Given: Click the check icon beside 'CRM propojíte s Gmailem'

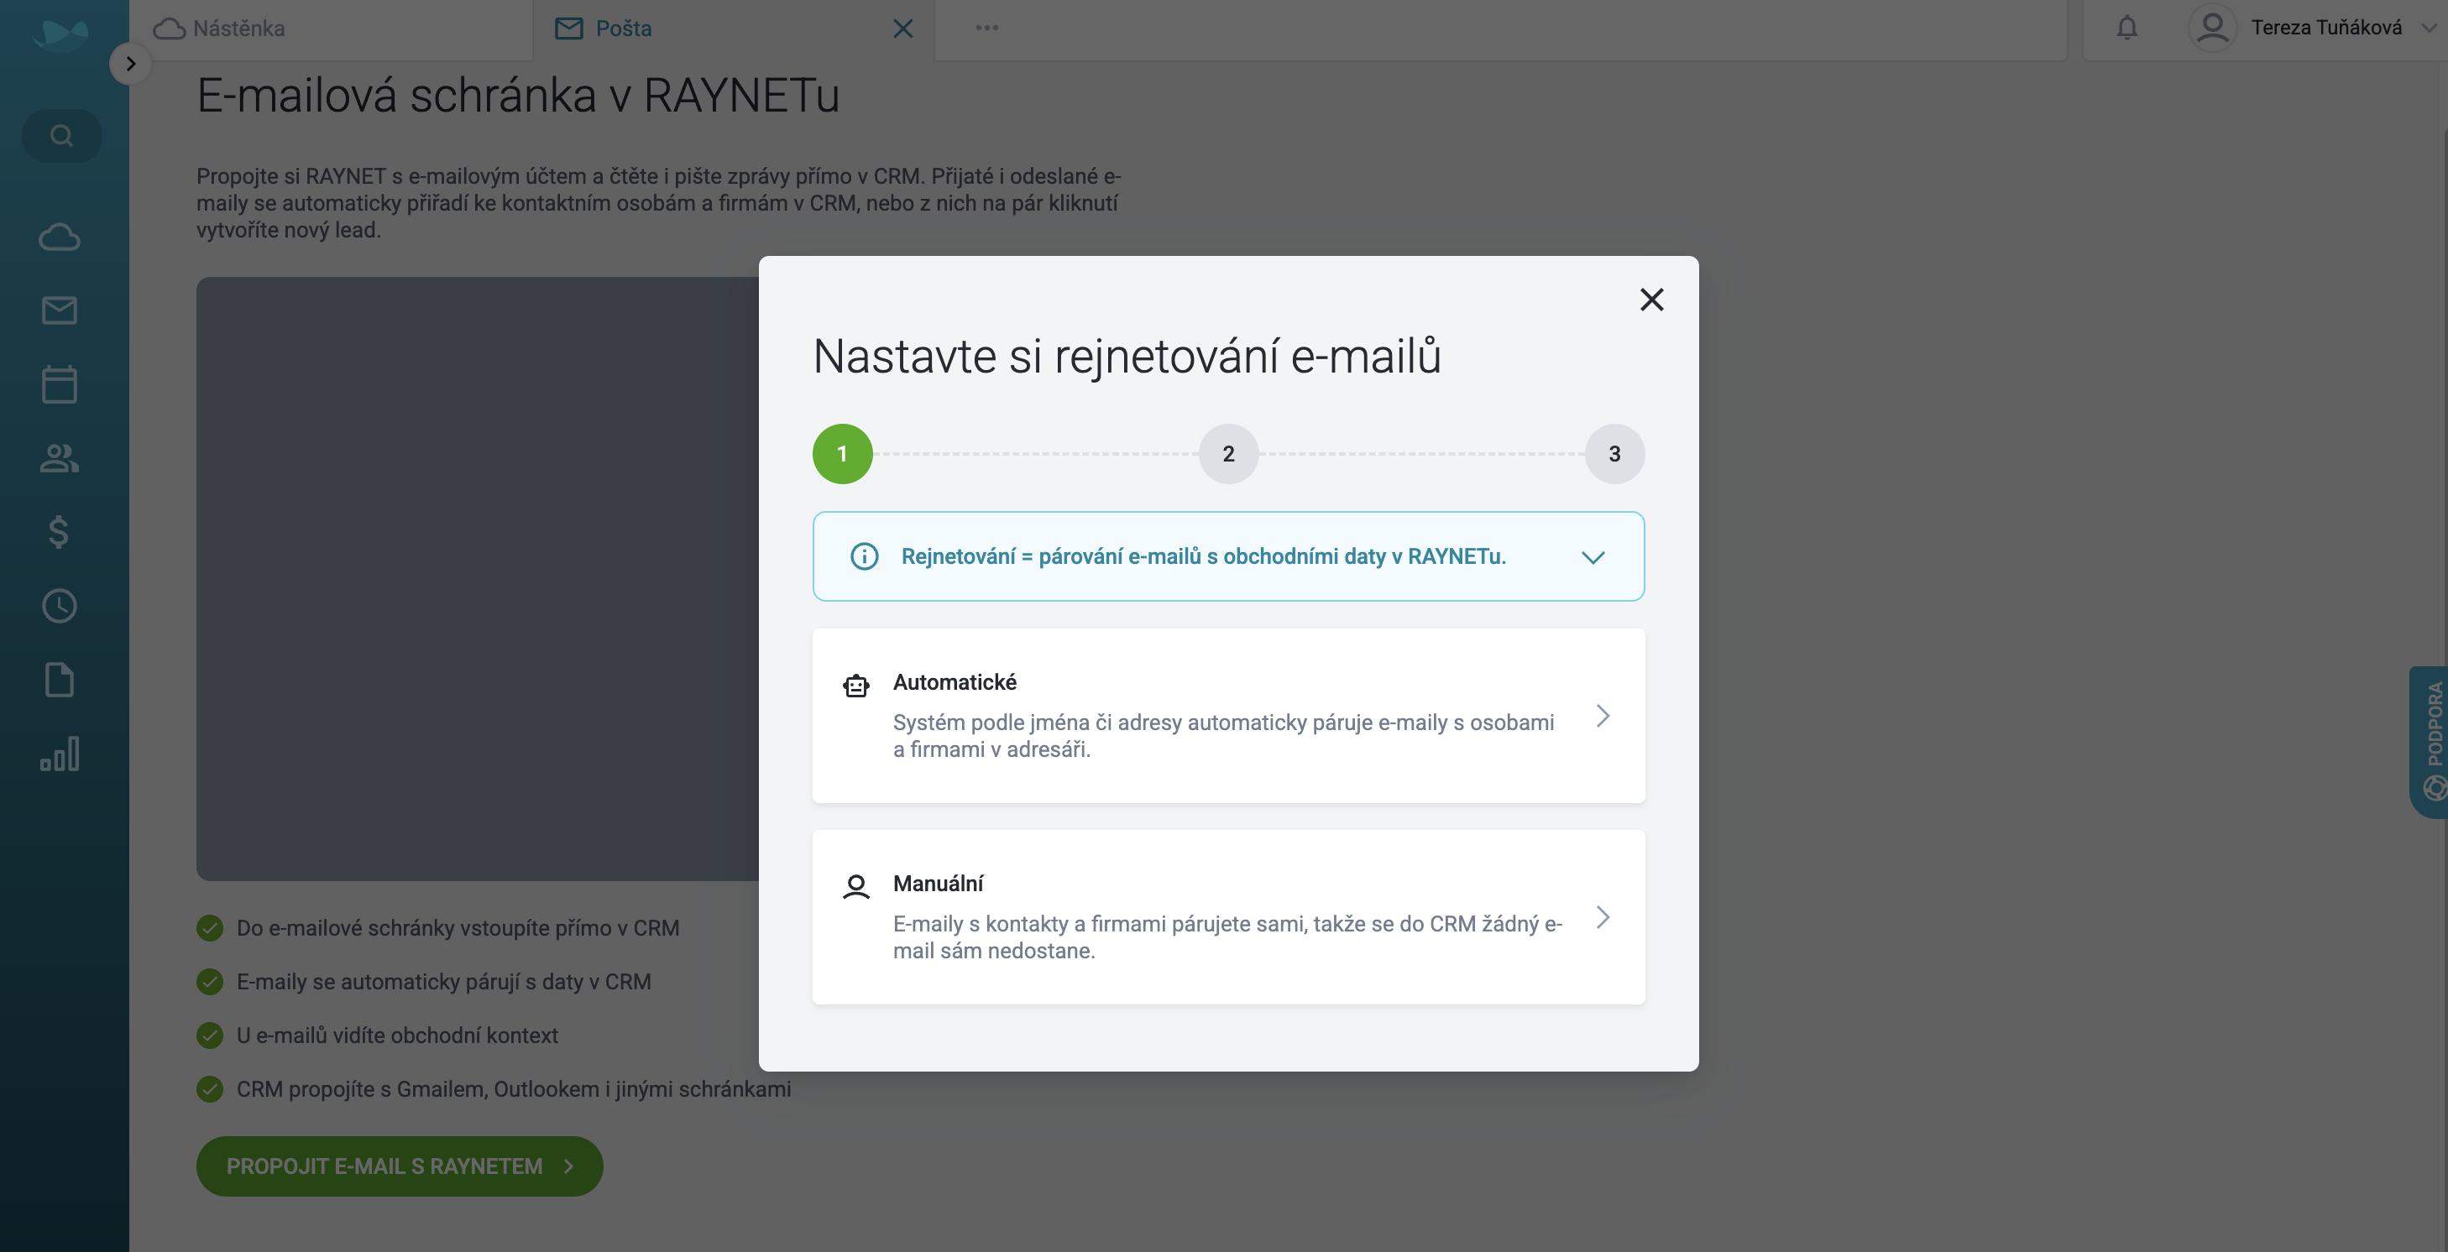Looking at the screenshot, I should click(209, 1088).
